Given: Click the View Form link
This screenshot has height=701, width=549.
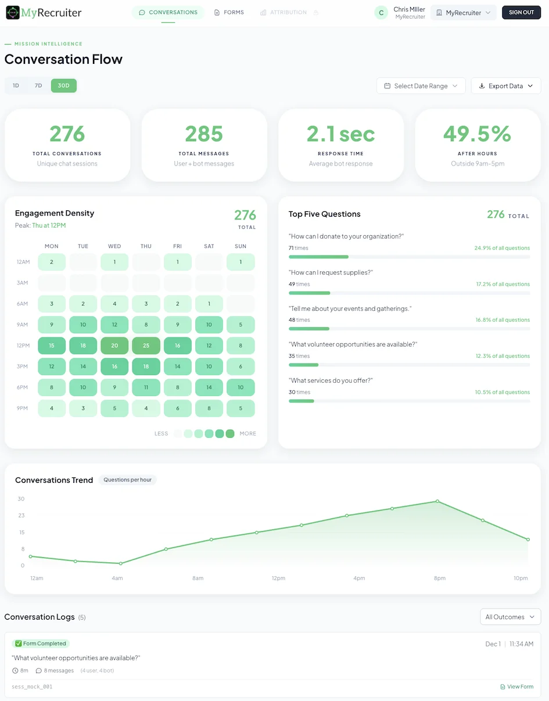Looking at the screenshot, I should point(516,686).
